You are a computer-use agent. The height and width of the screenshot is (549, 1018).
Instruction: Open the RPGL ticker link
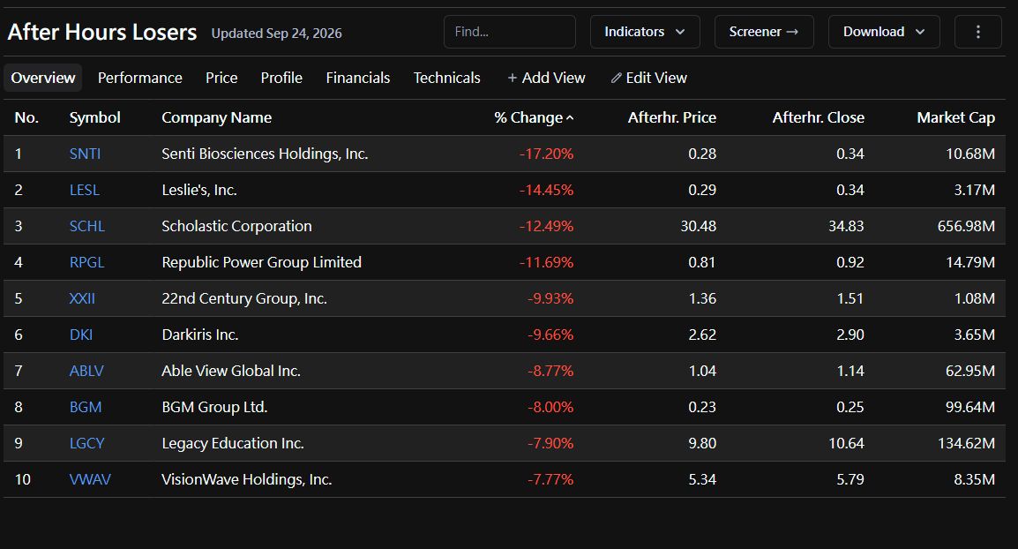[87, 262]
